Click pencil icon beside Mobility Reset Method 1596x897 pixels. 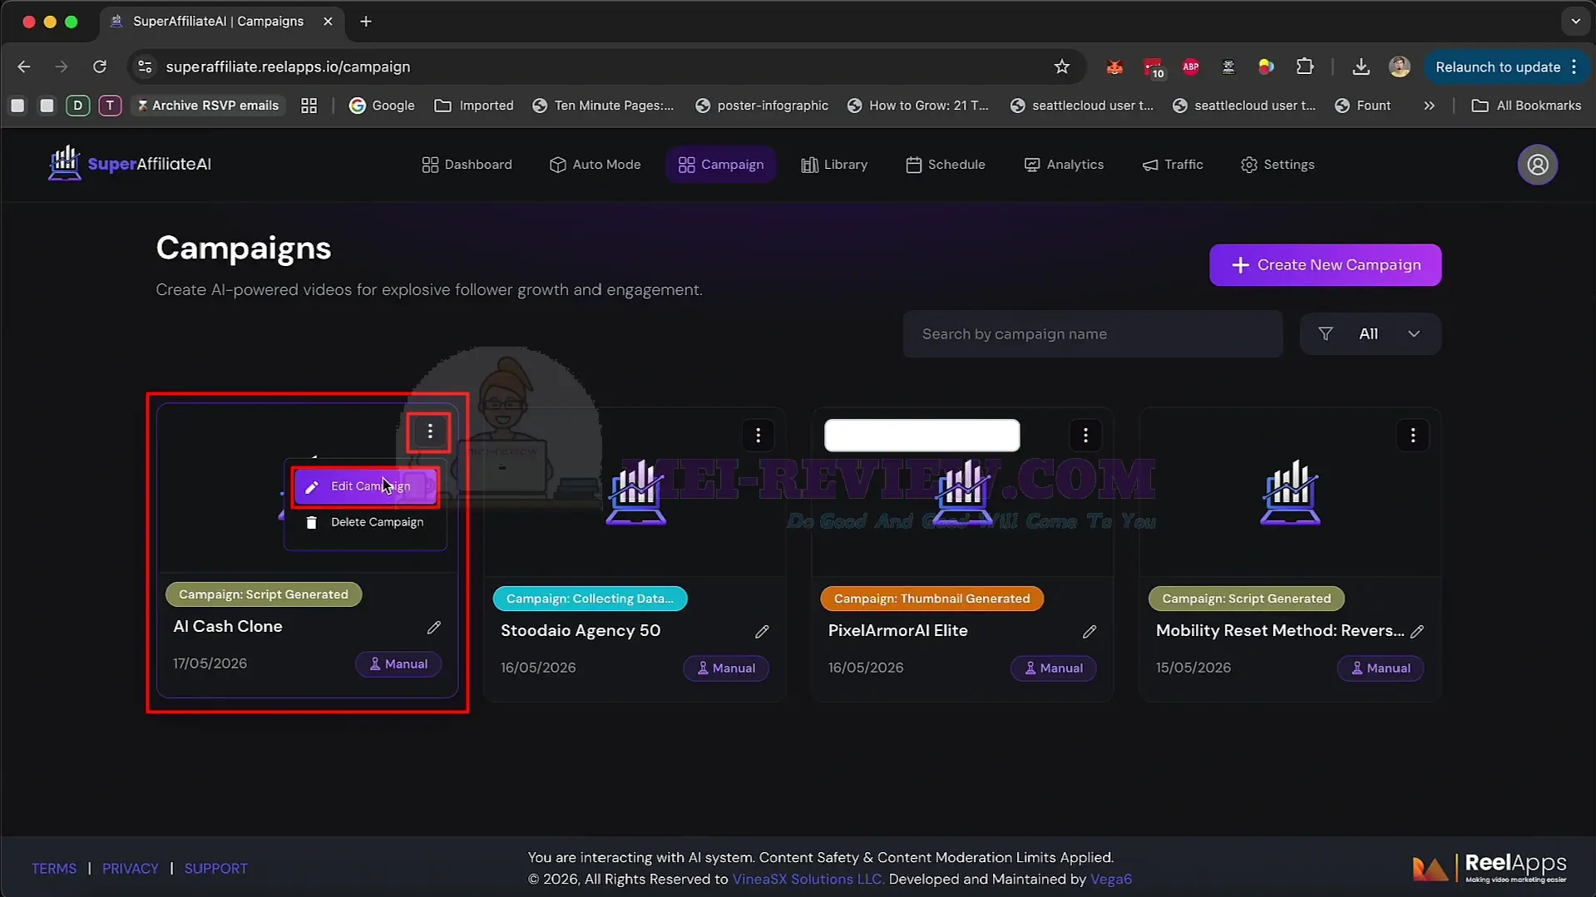point(1416,632)
